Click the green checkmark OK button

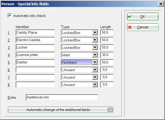(x=143, y=16)
